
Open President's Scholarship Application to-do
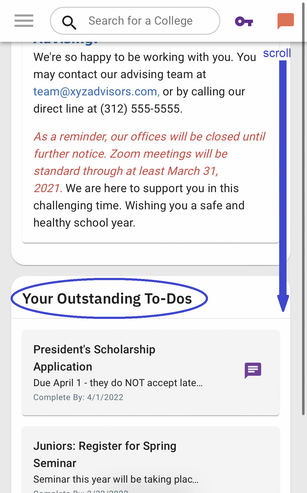coord(151,373)
